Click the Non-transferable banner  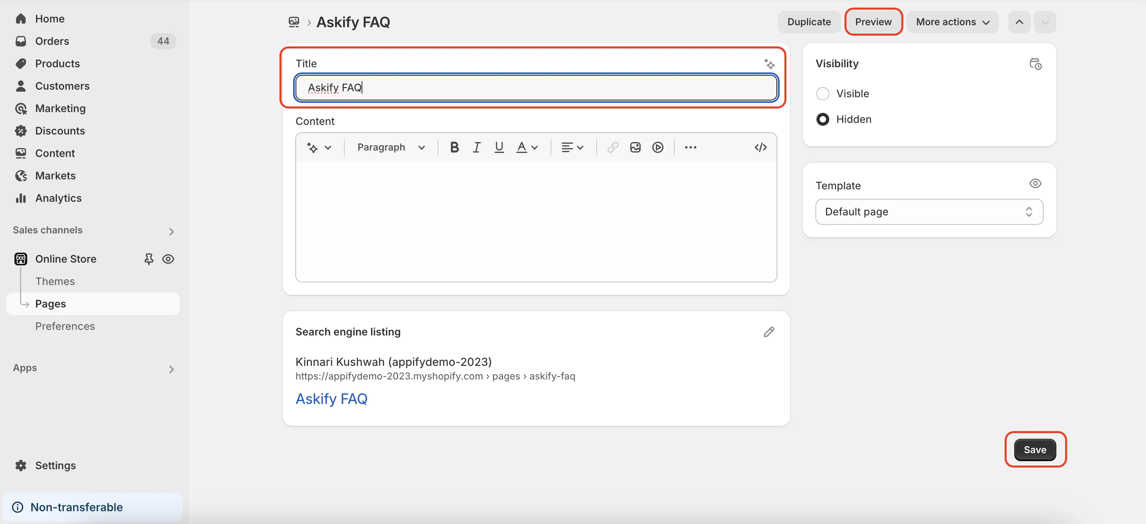point(92,507)
